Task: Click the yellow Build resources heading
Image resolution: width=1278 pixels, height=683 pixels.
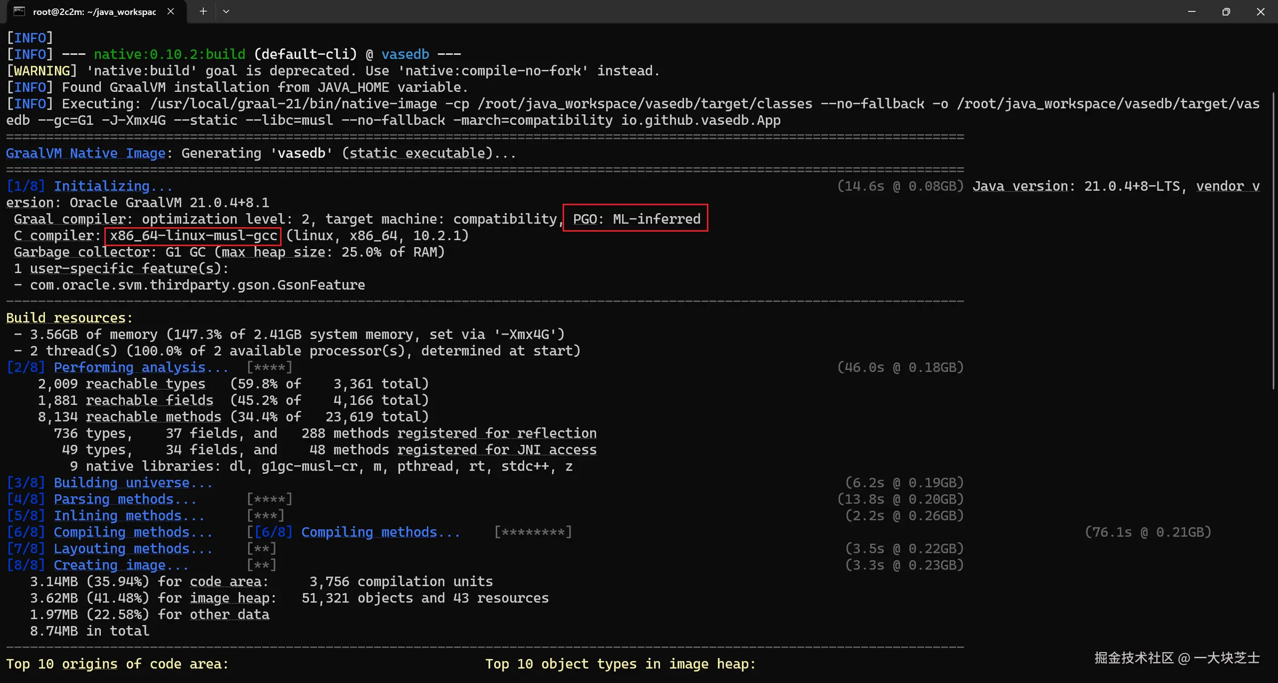Action: tap(69, 317)
